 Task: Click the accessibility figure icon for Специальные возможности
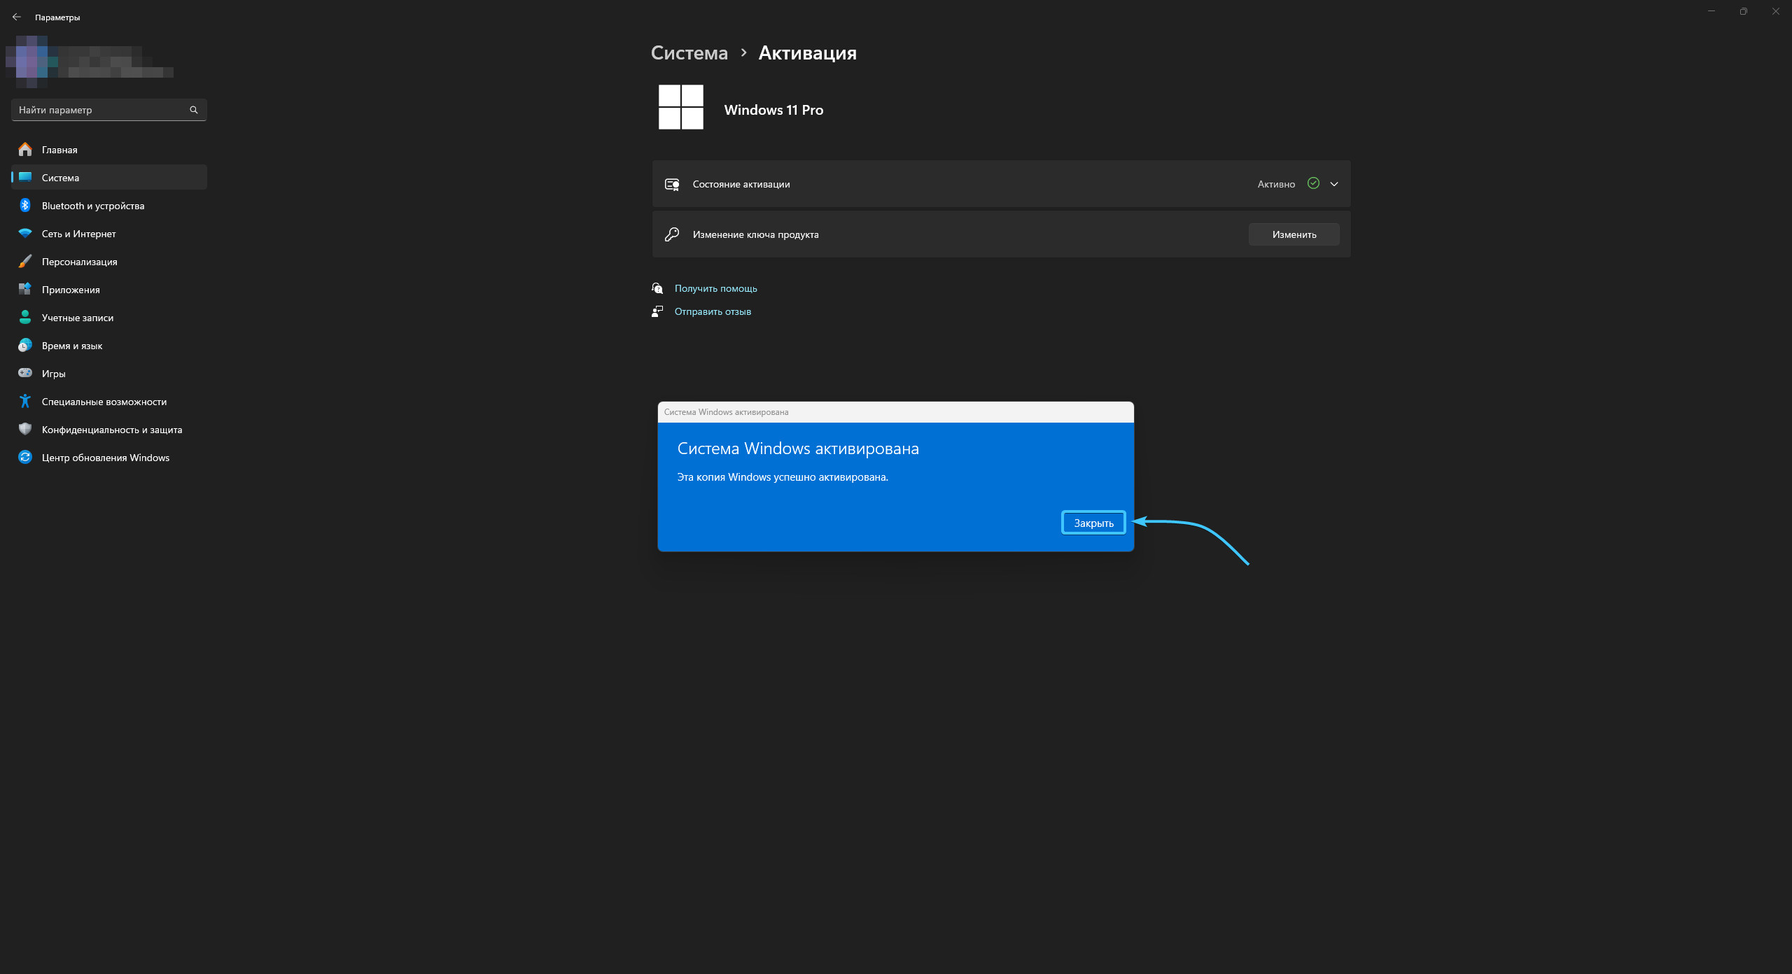25,402
